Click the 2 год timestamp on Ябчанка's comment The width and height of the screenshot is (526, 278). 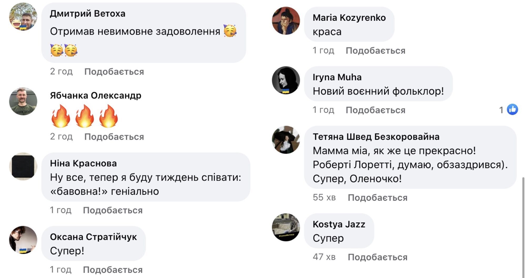[x=61, y=137]
